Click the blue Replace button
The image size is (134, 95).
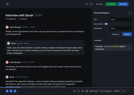click(x=127, y=34)
